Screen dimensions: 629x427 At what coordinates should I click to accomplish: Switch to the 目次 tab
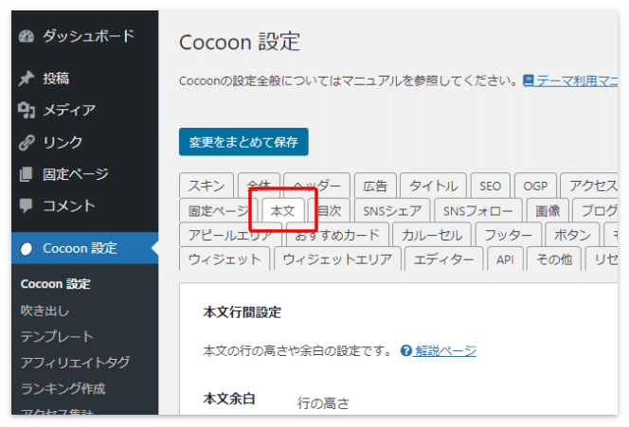331,210
